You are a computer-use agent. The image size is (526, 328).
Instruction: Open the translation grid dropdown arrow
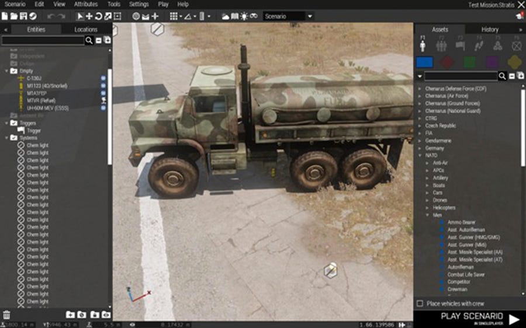tap(181, 16)
